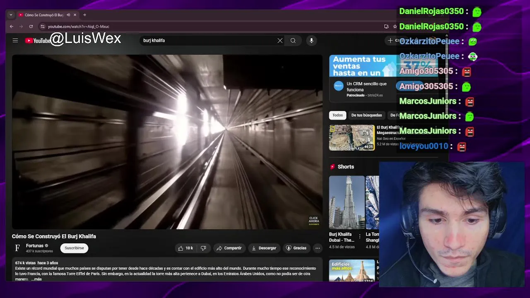Image resolution: width=530 pixels, height=298 pixels.
Task: Click the search magnifier button
Action: [x=293, y=41]
